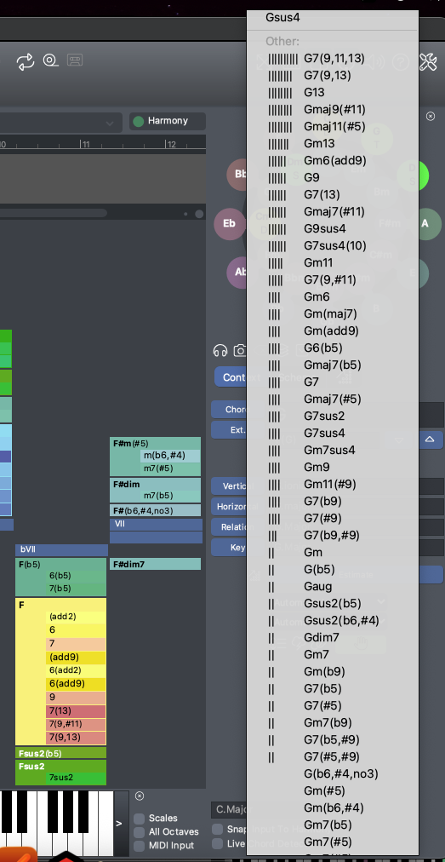This screenshot has width=445, height=862.
Task: Click the headphones icon
Action: (x=220, y=350)
